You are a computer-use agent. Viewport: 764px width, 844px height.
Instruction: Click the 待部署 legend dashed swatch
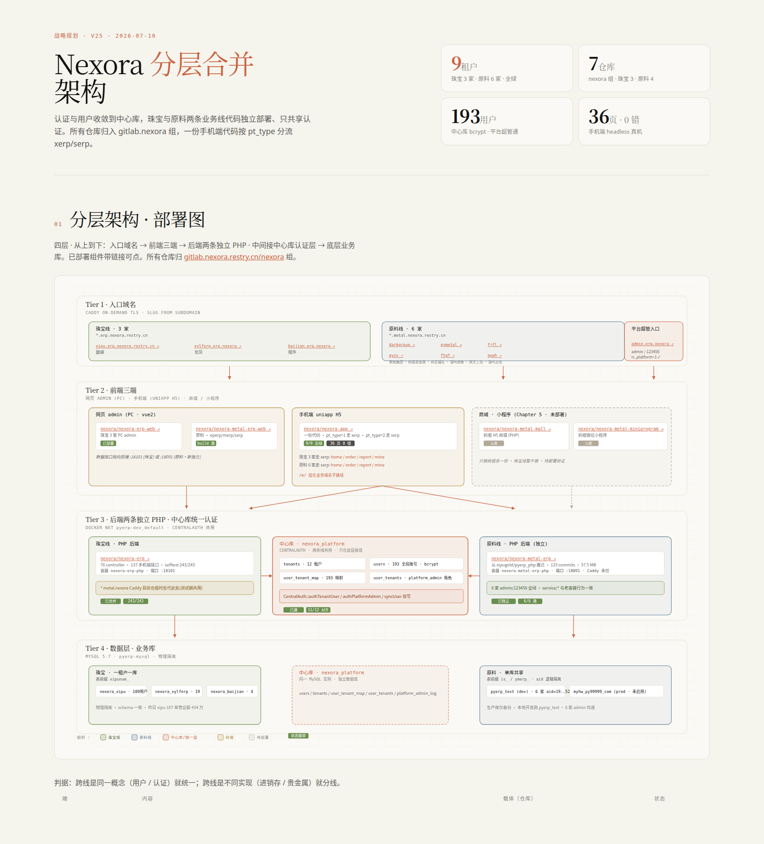251,737
